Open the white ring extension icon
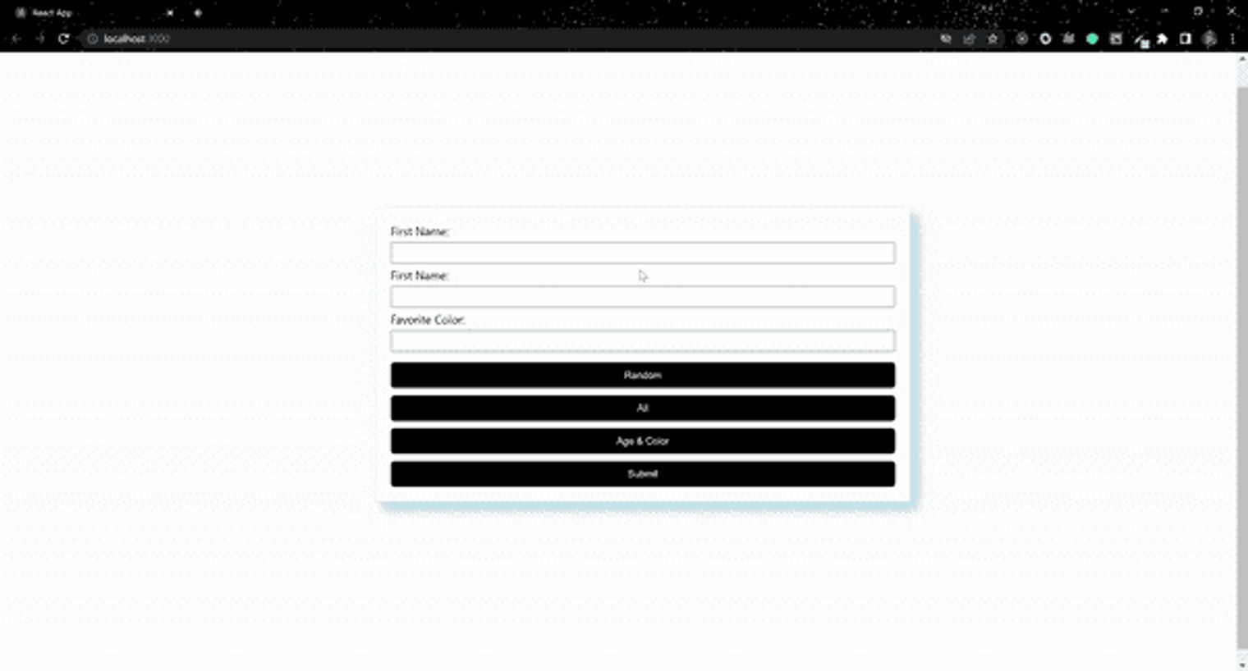This screenshot has height=671, width=1248. click(x=1045, y=39)
